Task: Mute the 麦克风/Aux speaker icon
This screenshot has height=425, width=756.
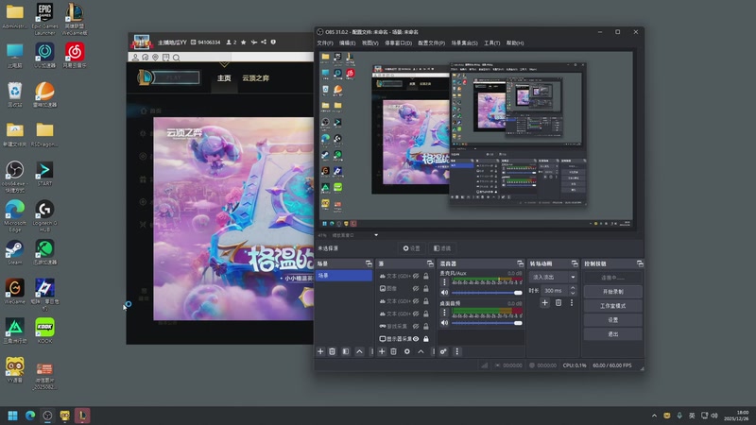Action: pyautogui.click(x=444, y=293)
